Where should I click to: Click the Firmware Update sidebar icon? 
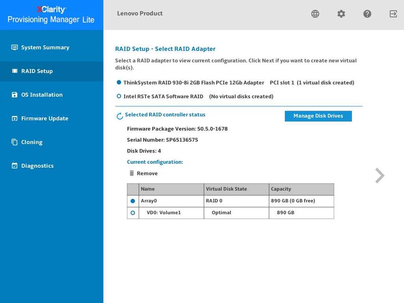point(14,118)
